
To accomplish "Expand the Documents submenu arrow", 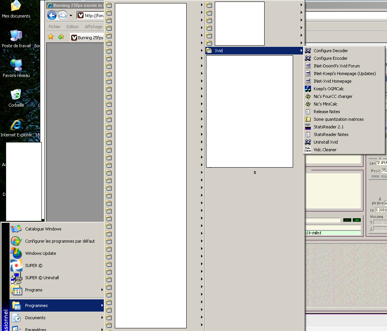I will (102, 318).
